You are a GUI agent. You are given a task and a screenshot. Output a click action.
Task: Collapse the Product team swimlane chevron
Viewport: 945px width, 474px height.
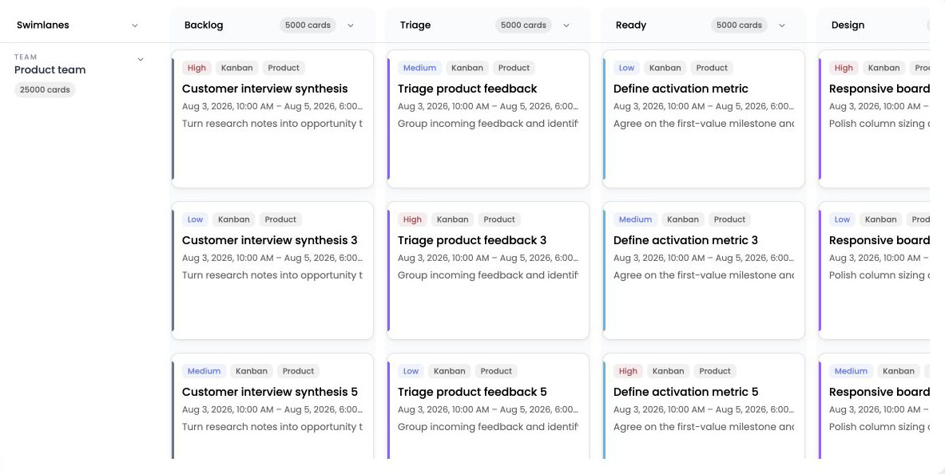141,60
